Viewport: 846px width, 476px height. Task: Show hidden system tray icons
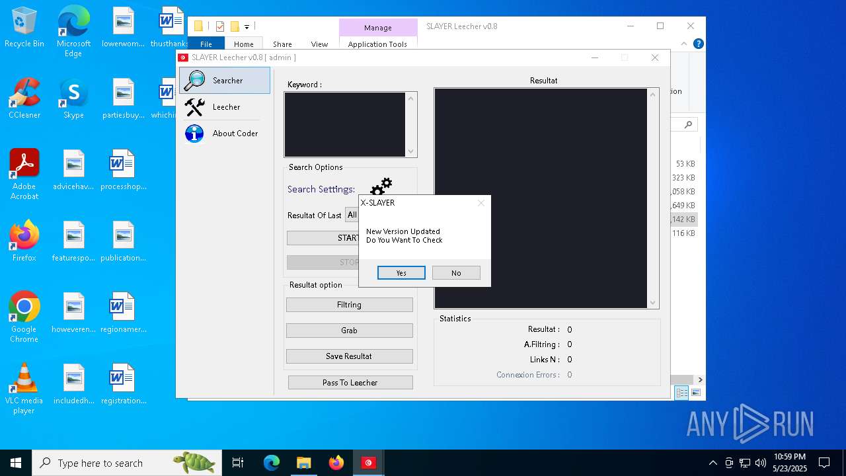pyautogui.click(x=712, y=463)
